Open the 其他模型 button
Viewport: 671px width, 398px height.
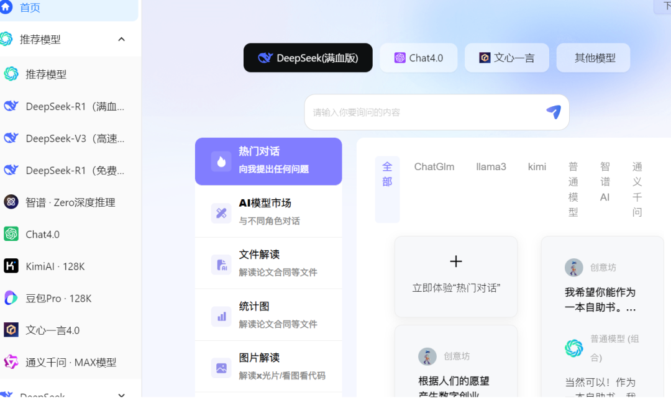click(593, 58)
